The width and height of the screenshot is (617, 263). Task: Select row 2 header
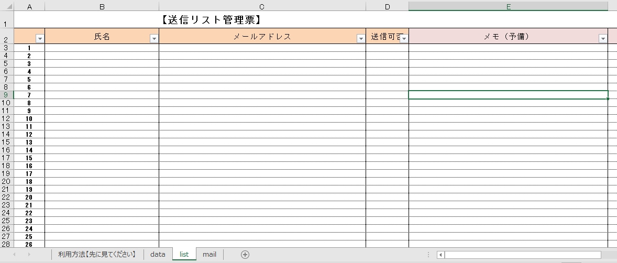[7, 36]
